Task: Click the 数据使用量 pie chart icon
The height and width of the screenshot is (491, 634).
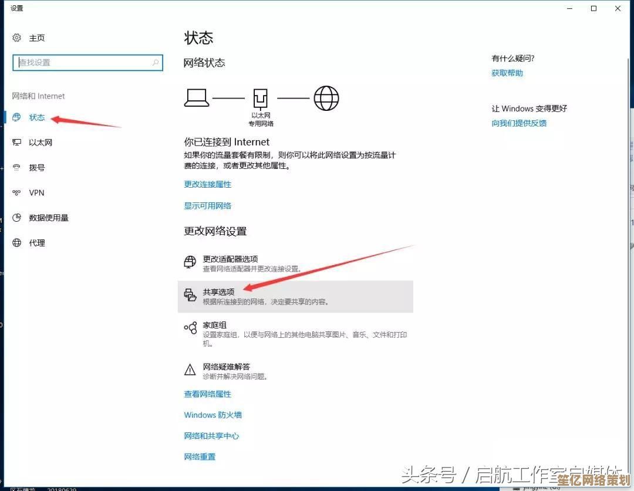Action: pyautogui.click(x=16, y=218)
